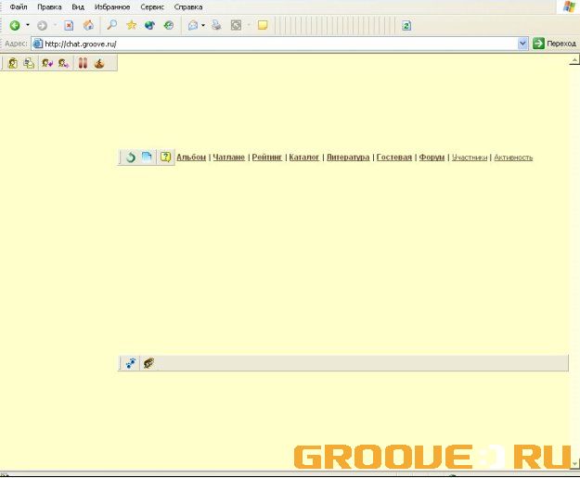Click the address bar URL field
Image resolution: width=580 pixels, height=478 pixels.
(278, 43)
